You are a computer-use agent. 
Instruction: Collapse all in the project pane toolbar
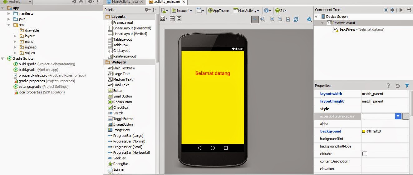pos(81,2)
